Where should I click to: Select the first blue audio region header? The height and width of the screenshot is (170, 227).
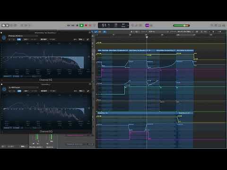(99, 51)
